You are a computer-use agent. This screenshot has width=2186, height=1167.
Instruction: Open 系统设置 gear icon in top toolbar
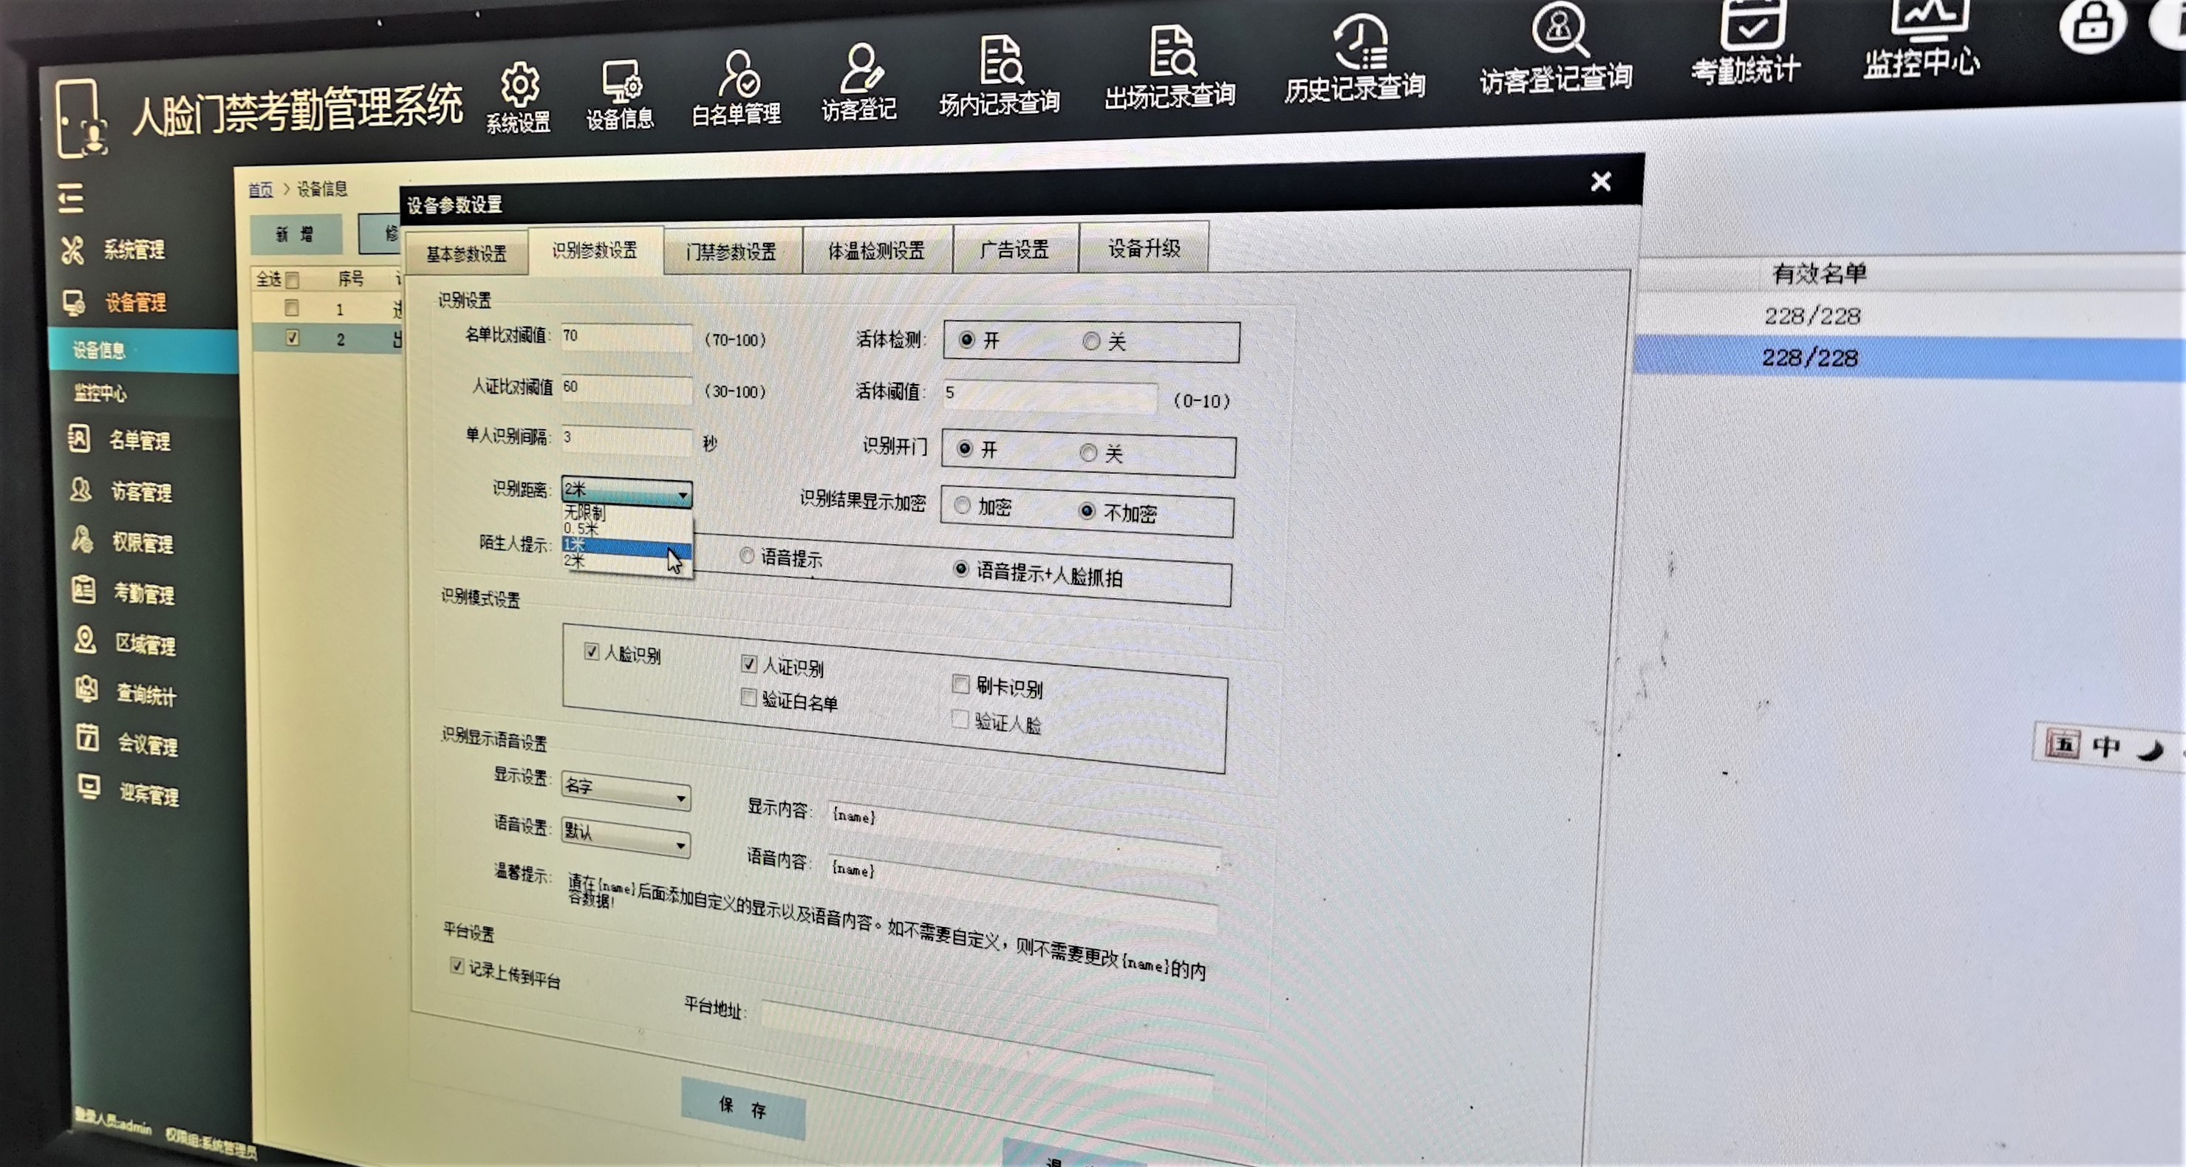tap(519, 84)
